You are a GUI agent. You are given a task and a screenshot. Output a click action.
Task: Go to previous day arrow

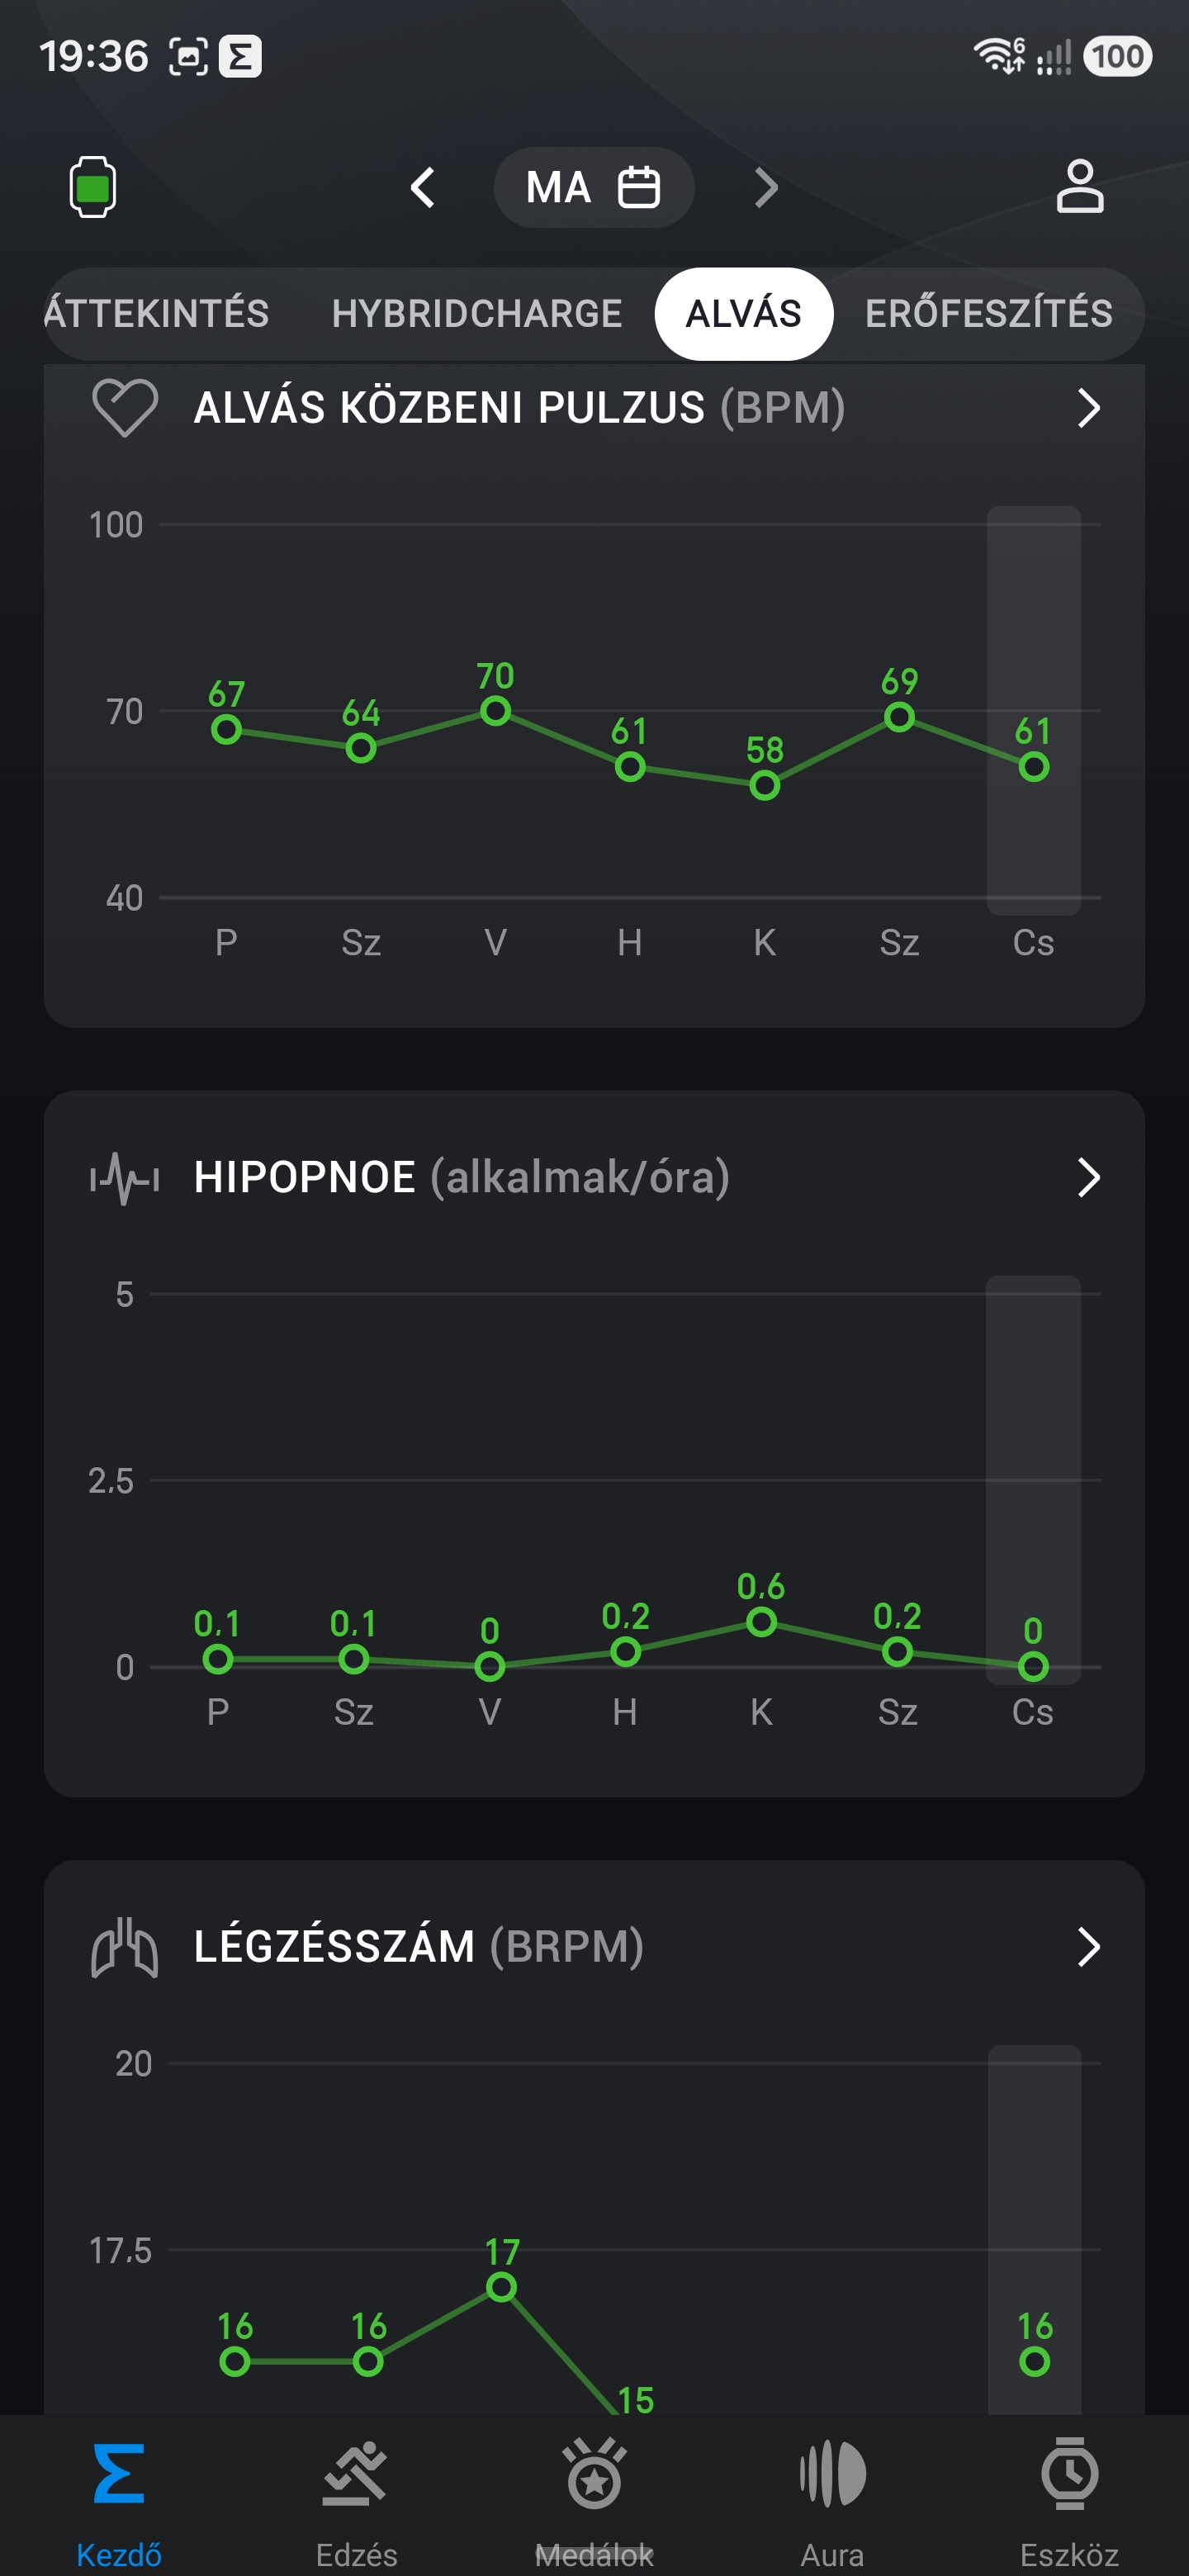coord(423,187)
